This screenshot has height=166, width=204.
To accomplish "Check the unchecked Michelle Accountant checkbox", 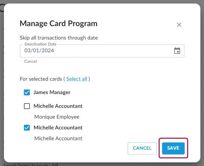I will 27,106.
